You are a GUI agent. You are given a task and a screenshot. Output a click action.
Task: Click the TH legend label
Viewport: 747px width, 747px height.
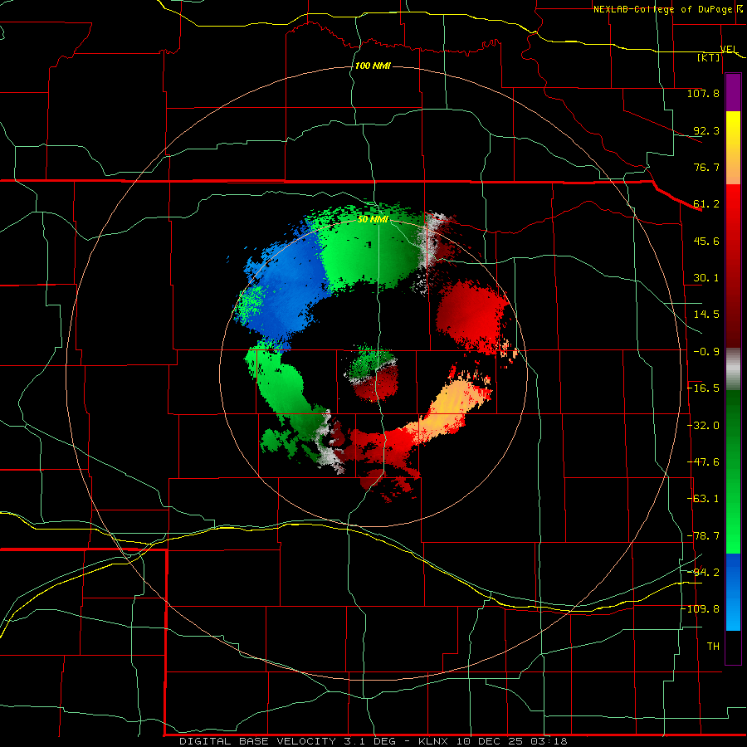pos(713,647)
